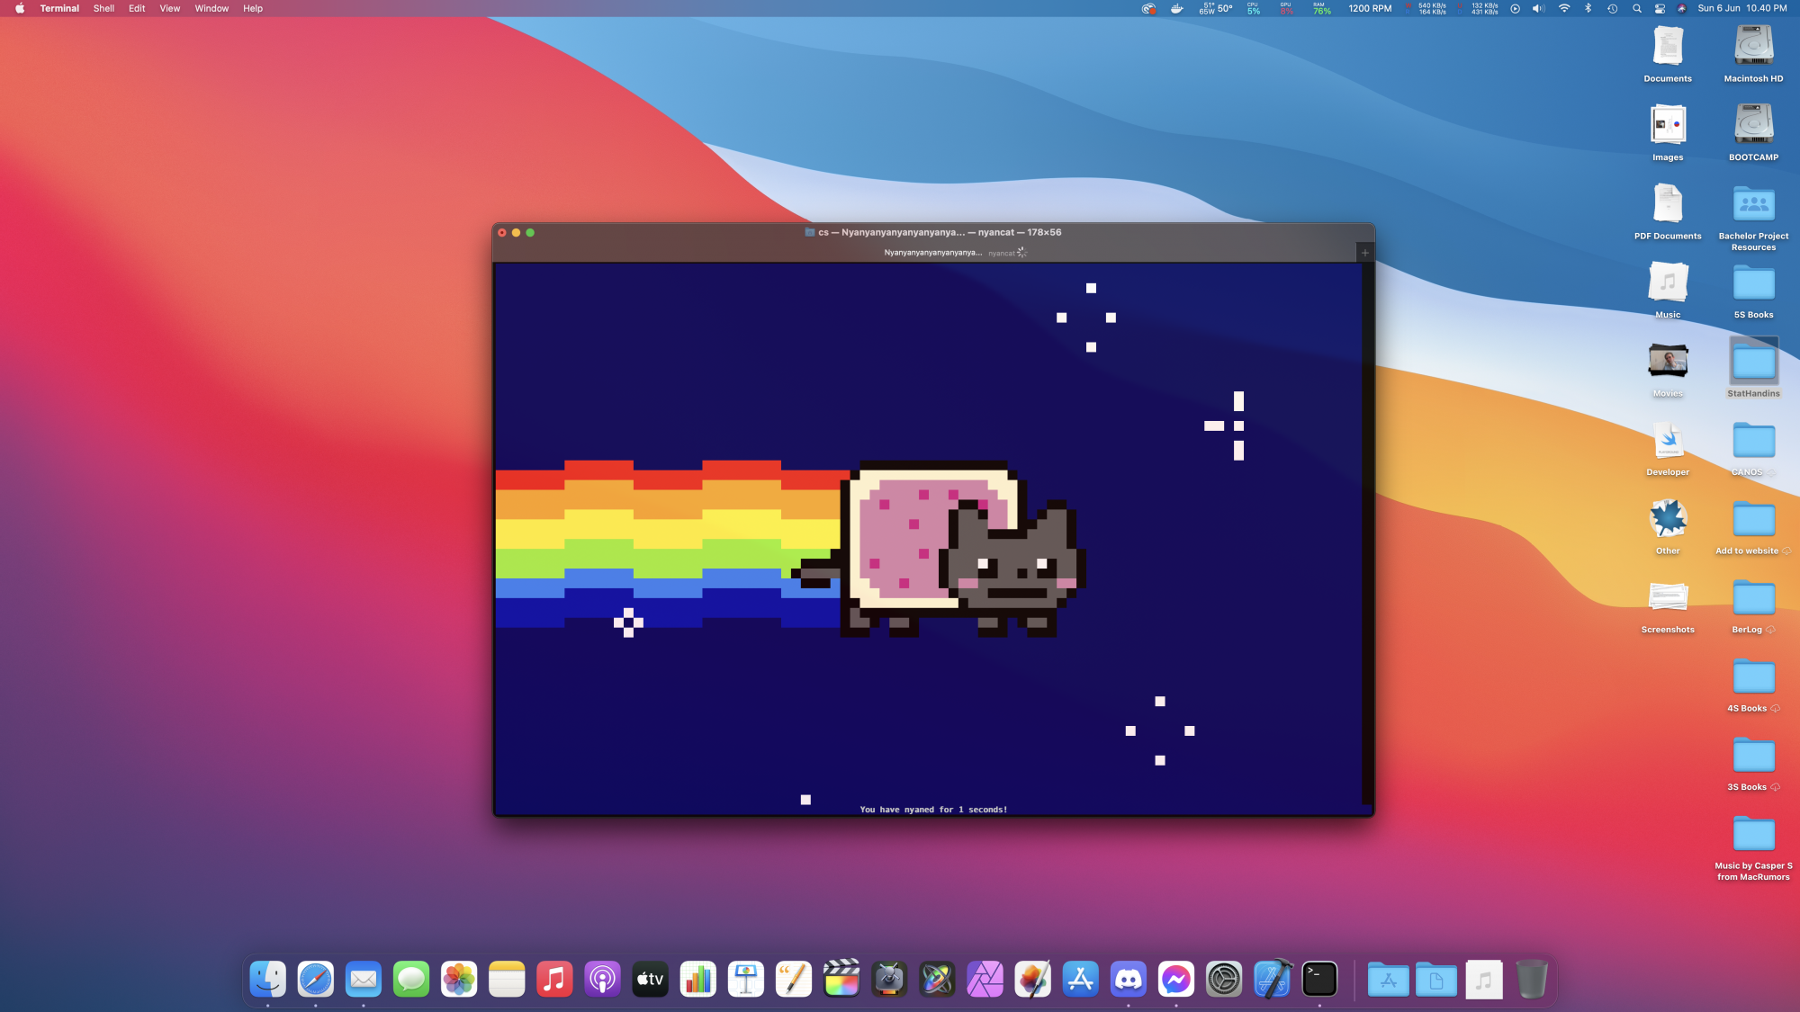
Task: Open the View menu
Action: point(170,8)
